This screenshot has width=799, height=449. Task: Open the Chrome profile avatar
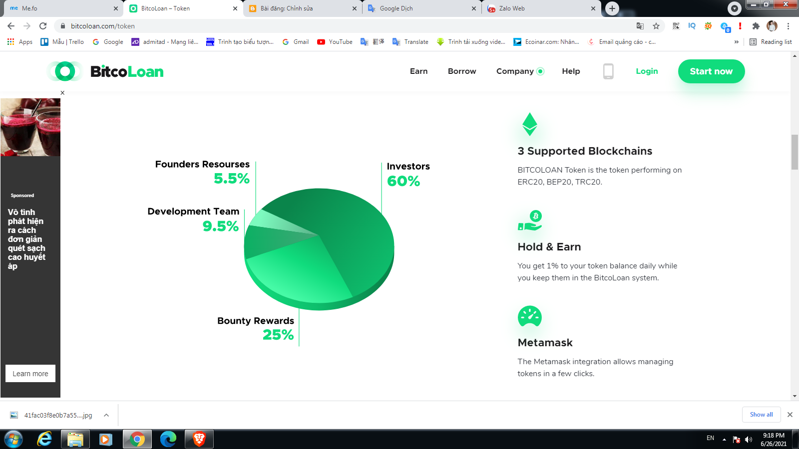tap(772, 26)
